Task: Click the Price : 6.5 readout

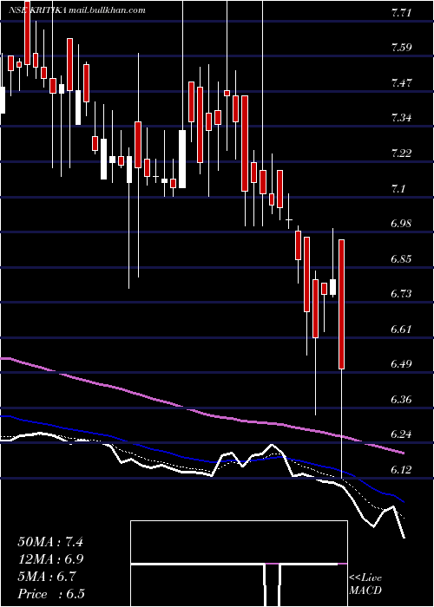Action: [50, 594]
